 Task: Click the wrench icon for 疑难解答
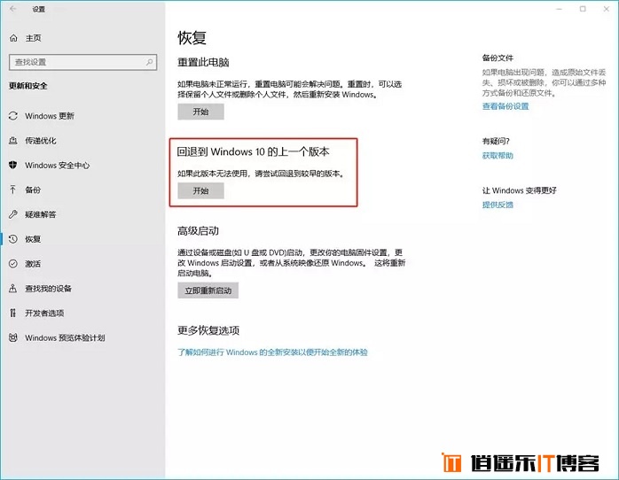click(x=13, y=214)
